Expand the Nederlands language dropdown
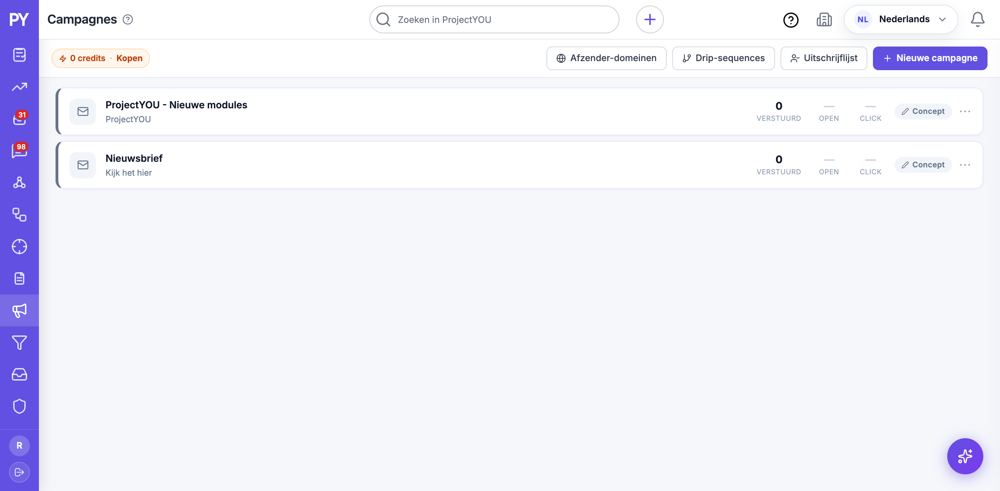 coord(900,19)
